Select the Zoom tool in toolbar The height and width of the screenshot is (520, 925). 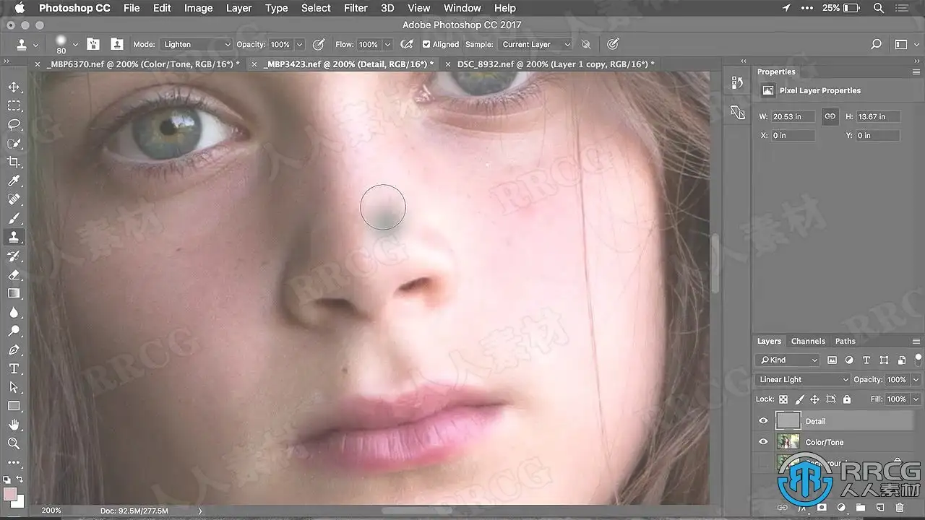tap(14, 443)
